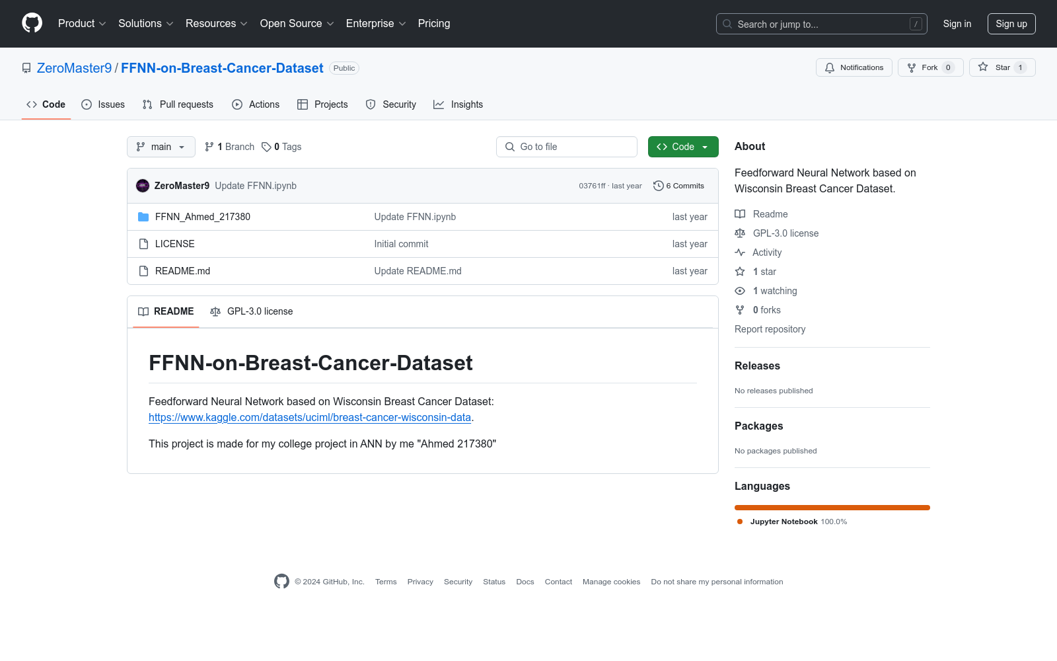This screenshot has height=661, width=1057.
Task: Open the Pricing page
Action: click(x=434, y=24)
